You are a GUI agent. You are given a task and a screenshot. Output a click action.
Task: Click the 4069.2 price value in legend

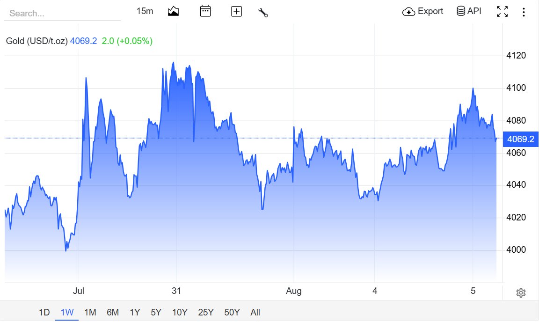[84, 41]
